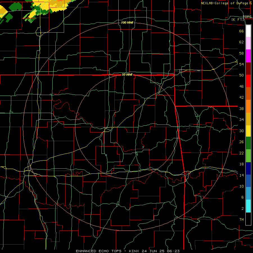Click the medium blue 10-14 kft swatch
The height and width of the screenshot is (253, 253).
[x=248, y=181]
